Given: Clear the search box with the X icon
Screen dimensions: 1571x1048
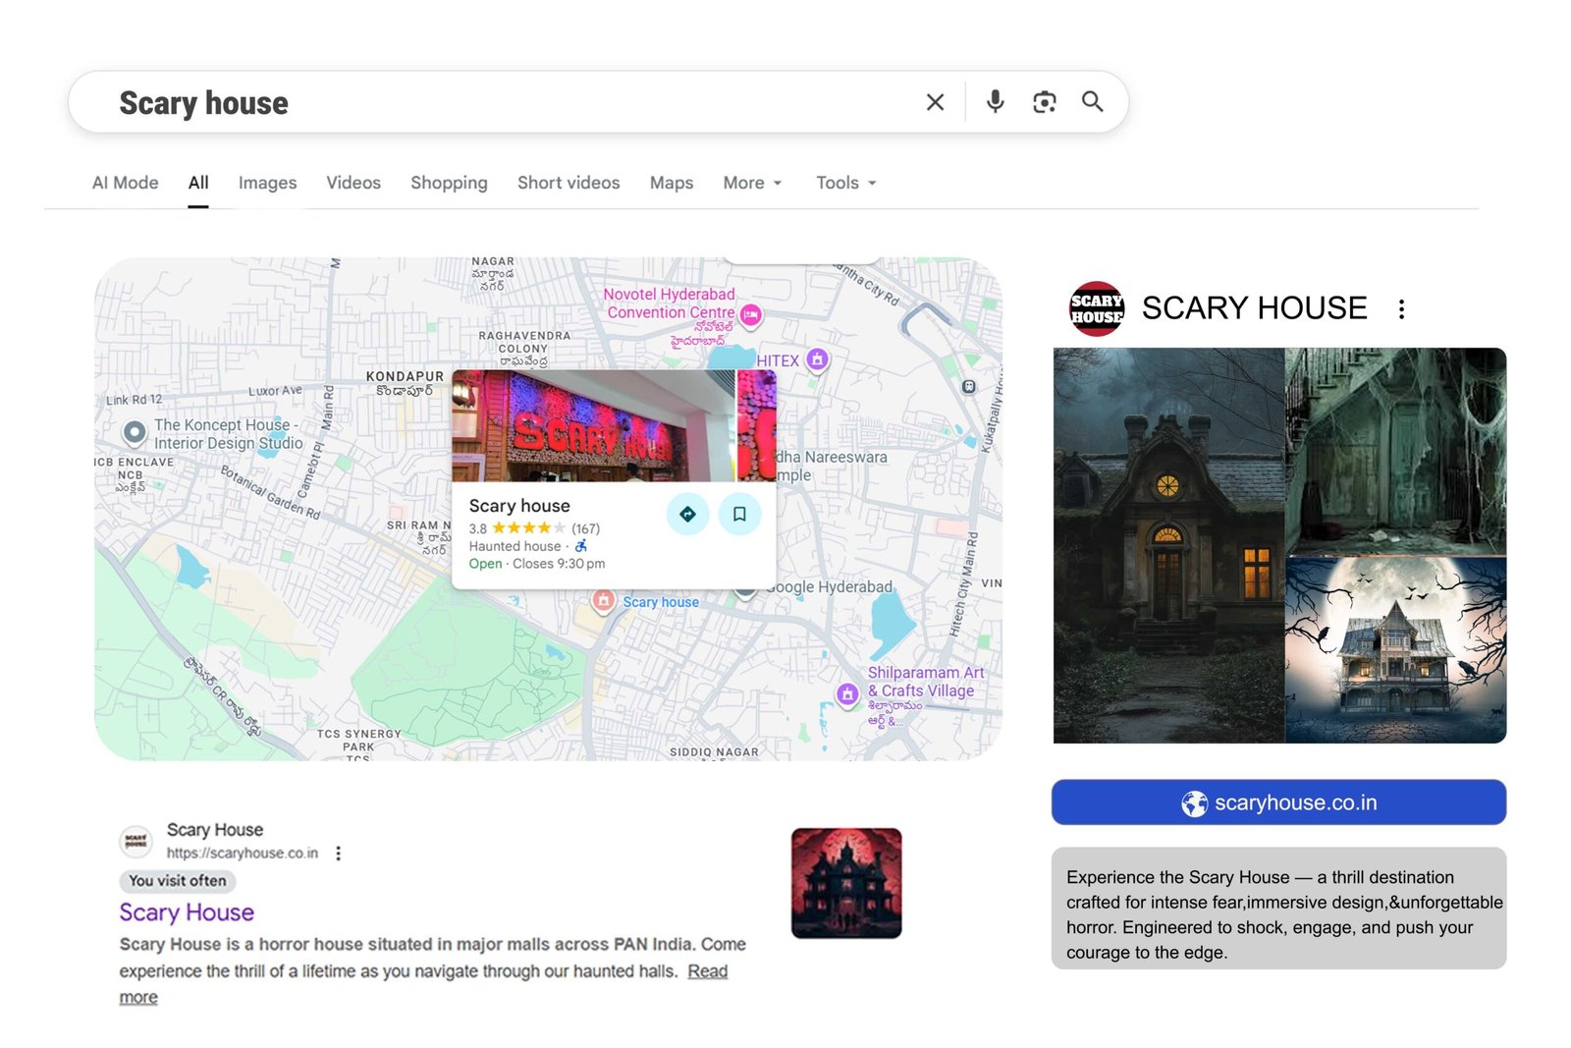Looking at the screenshot, I should 935,102.
